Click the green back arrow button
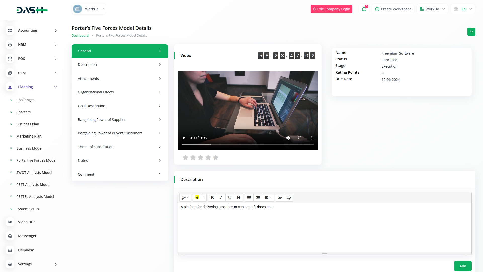 pos(471,31)
